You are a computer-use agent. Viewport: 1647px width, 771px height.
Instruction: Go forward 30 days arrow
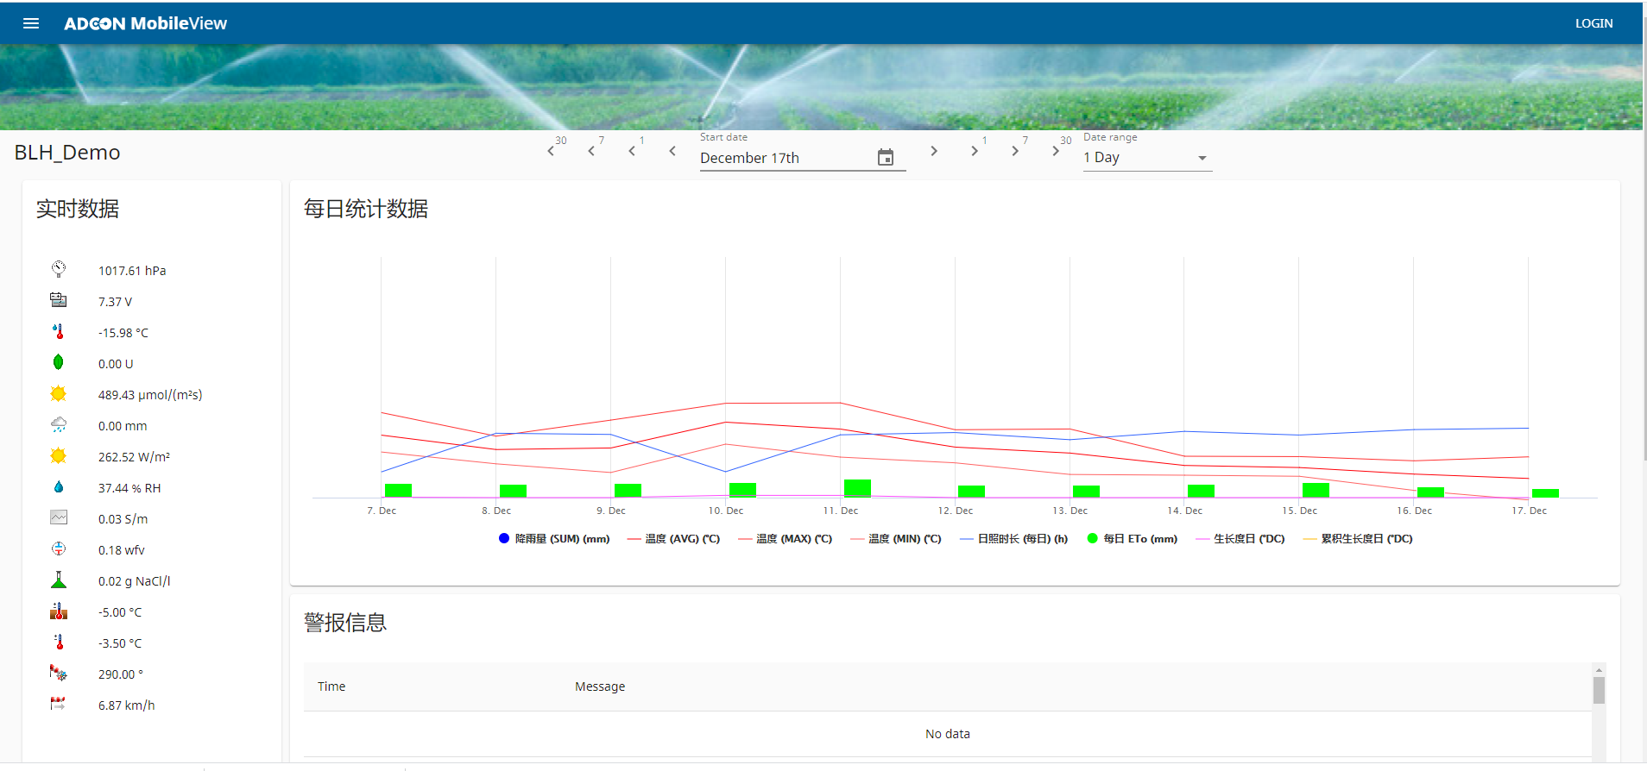pos(1055,151)
